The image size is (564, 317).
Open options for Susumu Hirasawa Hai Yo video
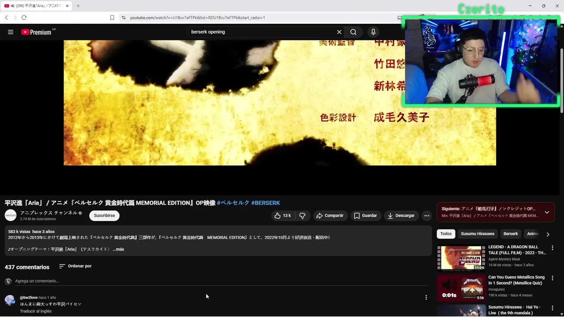click(x=553, y=308)
